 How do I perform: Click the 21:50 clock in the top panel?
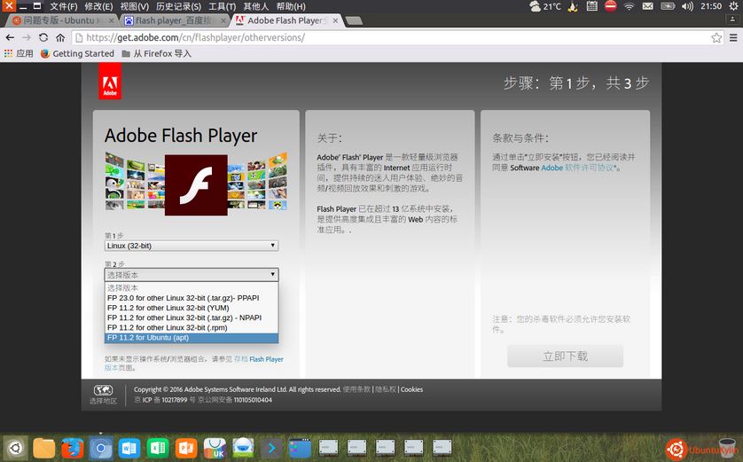711,6
